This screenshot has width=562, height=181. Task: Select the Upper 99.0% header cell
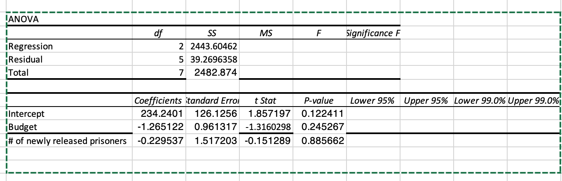(534, 100)
